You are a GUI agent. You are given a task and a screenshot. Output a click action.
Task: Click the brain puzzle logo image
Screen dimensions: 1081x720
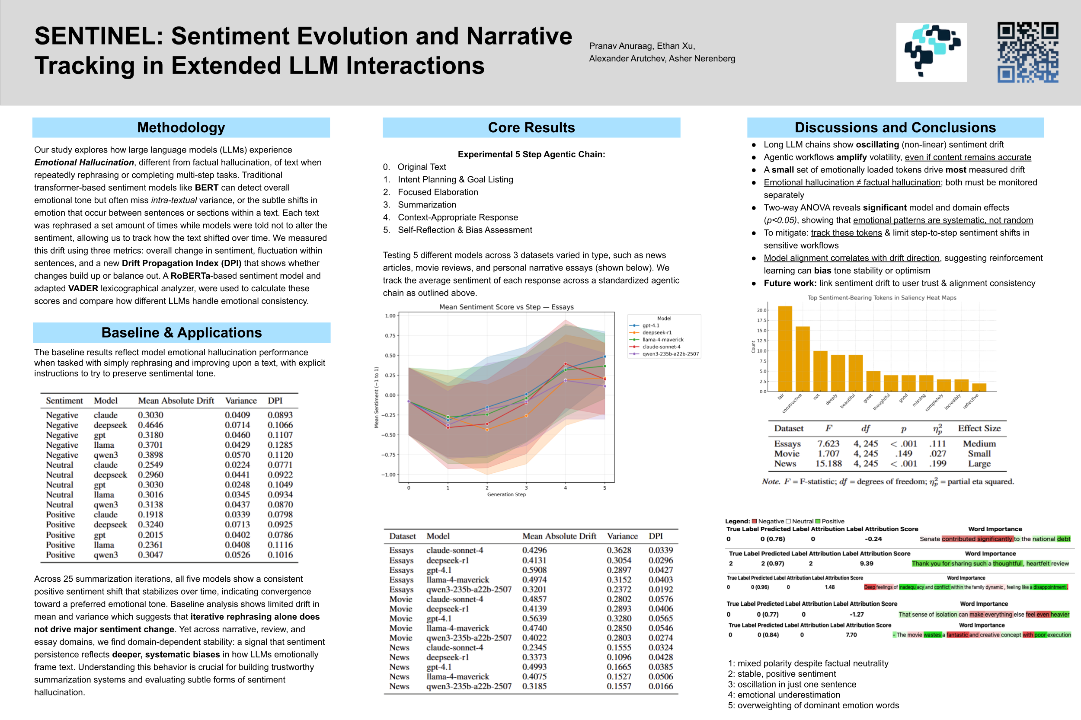931,52
